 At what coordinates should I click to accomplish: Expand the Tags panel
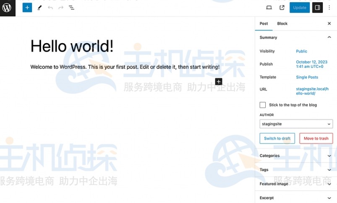click(296, 170)
